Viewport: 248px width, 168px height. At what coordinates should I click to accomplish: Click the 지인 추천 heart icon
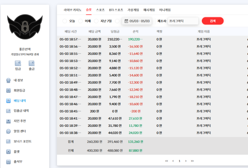point(8,121)
